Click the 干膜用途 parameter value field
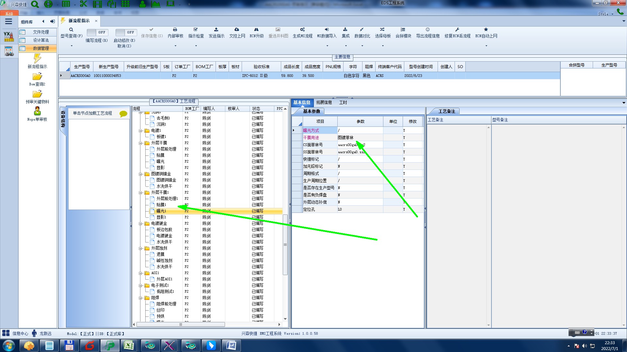Image resolution: width=627 pixels, height=352 pixels. [360, 138]
